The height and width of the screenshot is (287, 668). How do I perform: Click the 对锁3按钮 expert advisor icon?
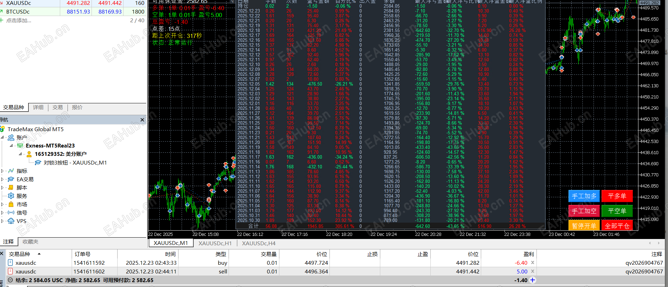pyautogui.click(x=38, y=162)
